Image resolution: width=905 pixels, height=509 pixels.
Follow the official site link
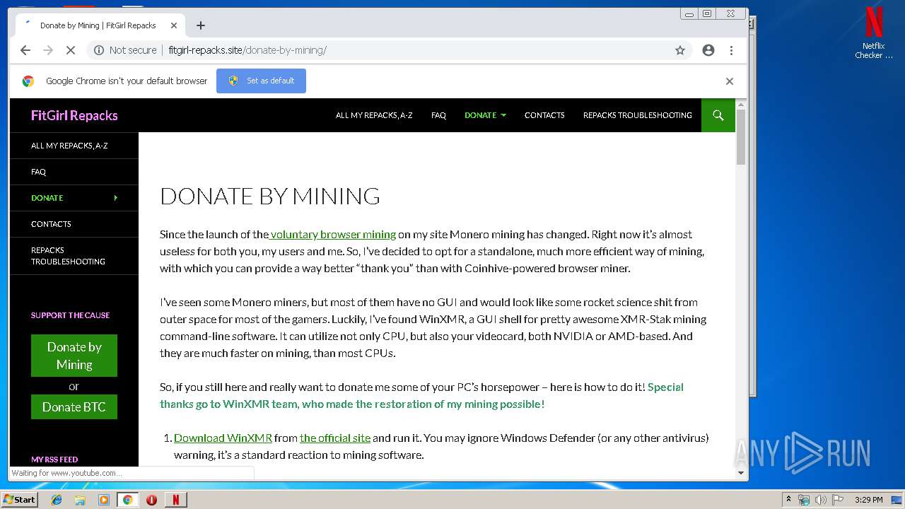coord(335,438)
